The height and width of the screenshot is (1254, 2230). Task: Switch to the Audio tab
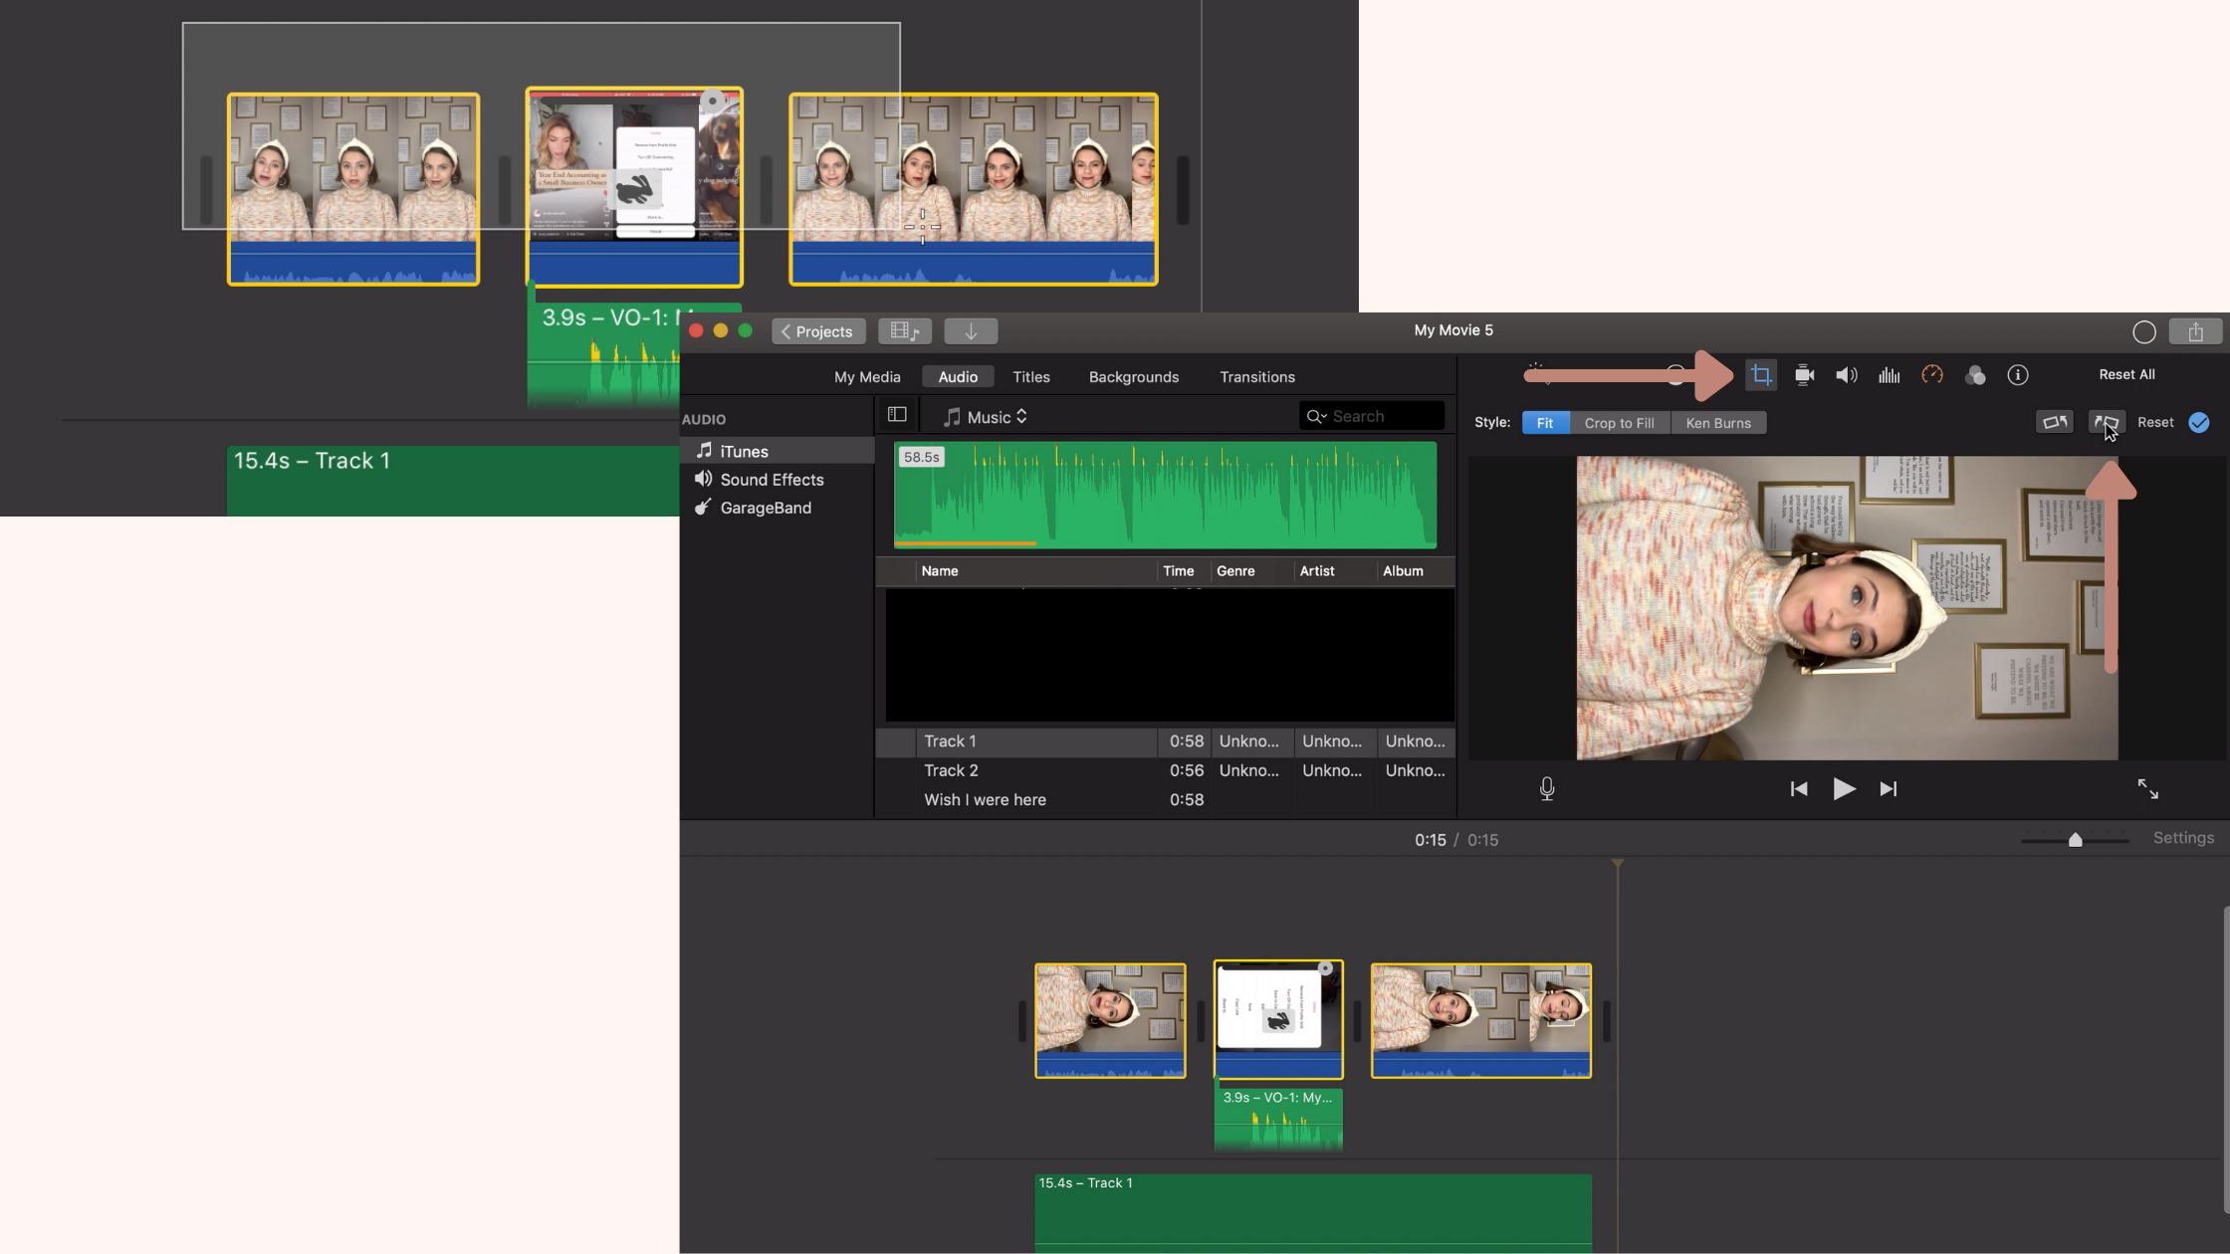click(958, 377)
